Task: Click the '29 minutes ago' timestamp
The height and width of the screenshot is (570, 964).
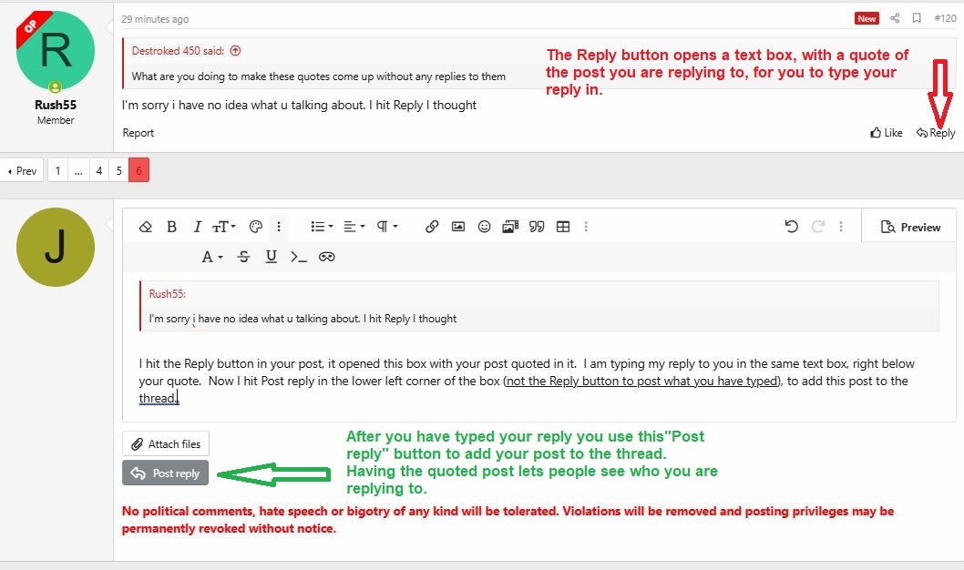Action: [155, 19]
